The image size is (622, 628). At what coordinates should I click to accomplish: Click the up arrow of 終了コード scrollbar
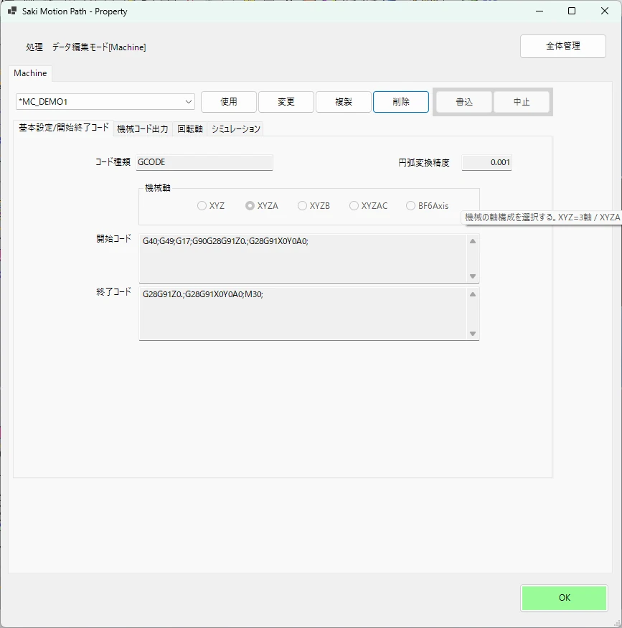473,294
